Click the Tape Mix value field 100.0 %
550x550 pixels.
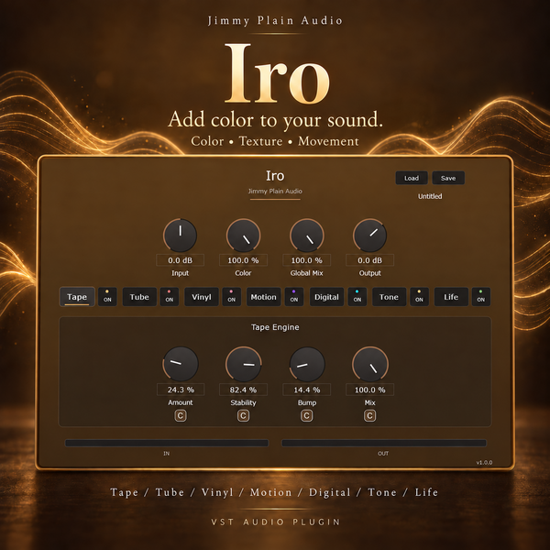coord(369,390)
